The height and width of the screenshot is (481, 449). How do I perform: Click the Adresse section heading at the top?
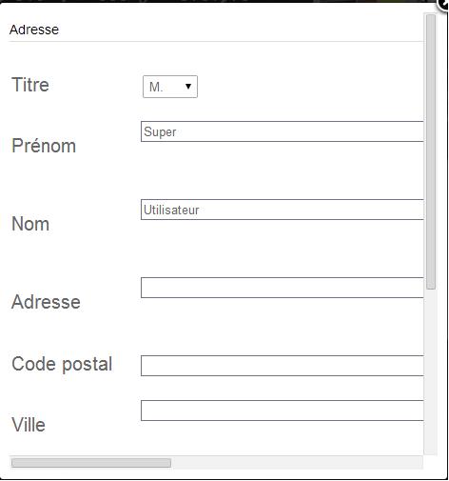34,30
